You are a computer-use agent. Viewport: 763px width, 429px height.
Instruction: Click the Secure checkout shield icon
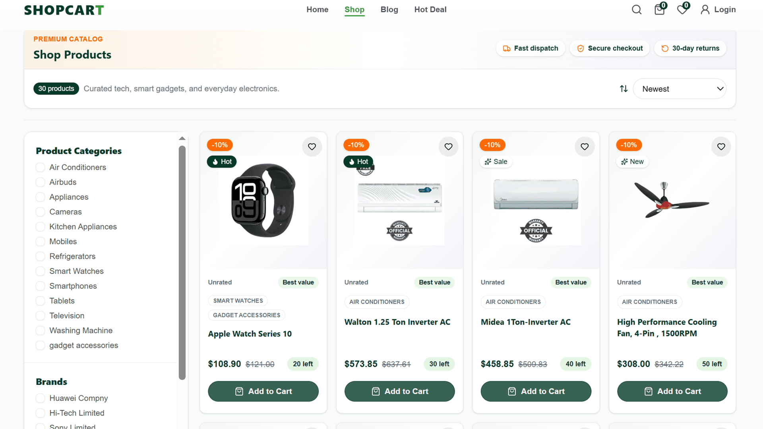581,48
